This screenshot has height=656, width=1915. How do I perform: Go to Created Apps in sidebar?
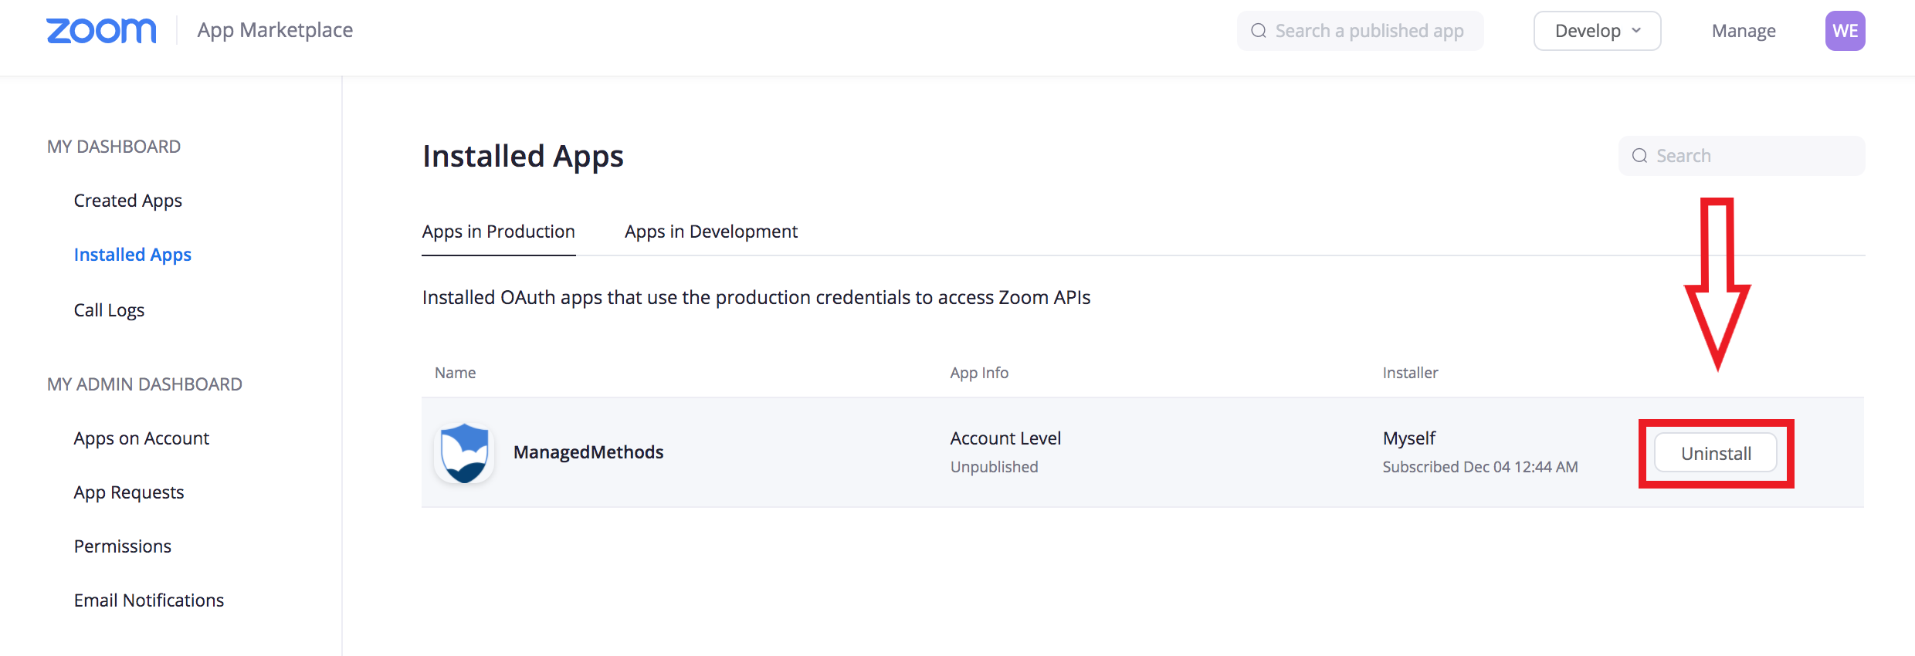[x=128, y=201]
